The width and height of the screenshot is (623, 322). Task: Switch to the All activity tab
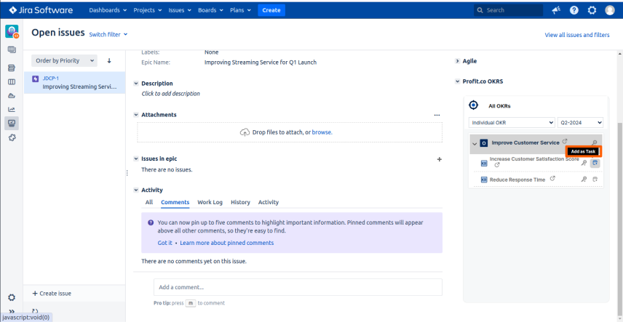149,202
